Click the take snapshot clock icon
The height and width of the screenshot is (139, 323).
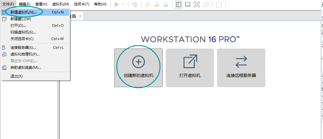point(148,5)
